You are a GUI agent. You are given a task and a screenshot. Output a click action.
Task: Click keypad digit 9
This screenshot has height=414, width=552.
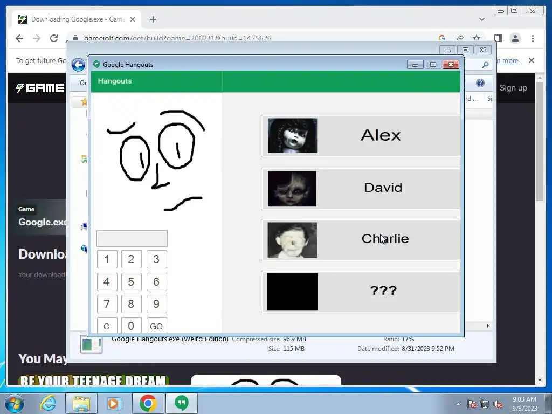tap(157, 304)
